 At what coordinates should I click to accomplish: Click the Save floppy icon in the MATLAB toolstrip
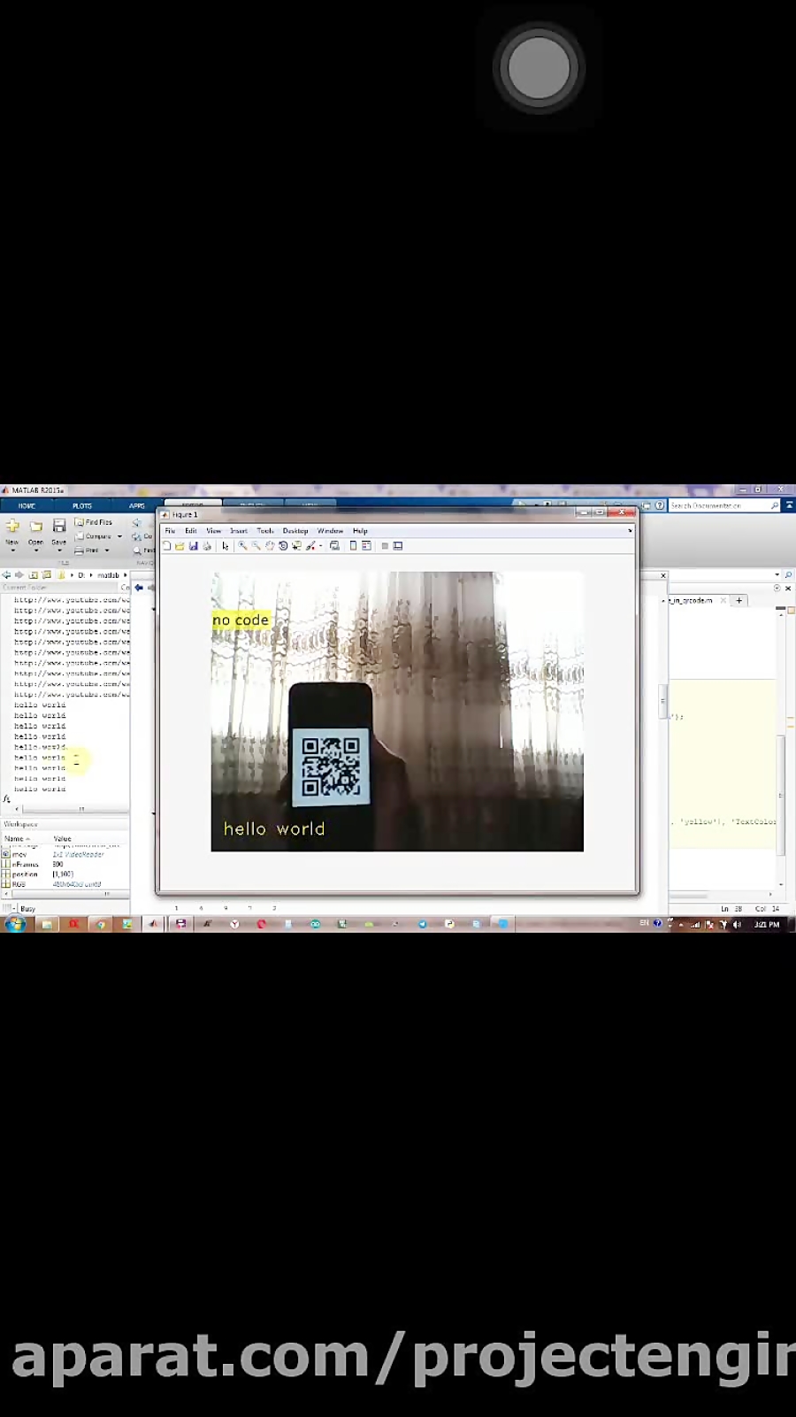tap(59, 526)
